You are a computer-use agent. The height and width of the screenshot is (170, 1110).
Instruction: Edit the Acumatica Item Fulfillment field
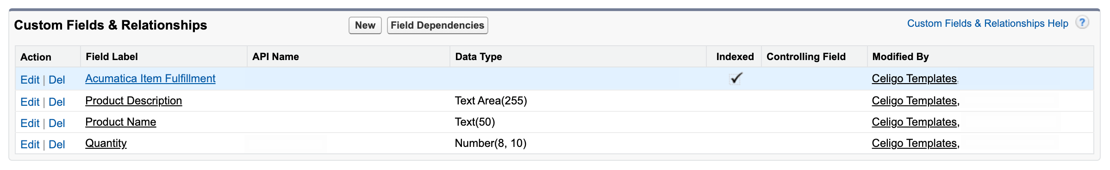[x=30, y=80]
